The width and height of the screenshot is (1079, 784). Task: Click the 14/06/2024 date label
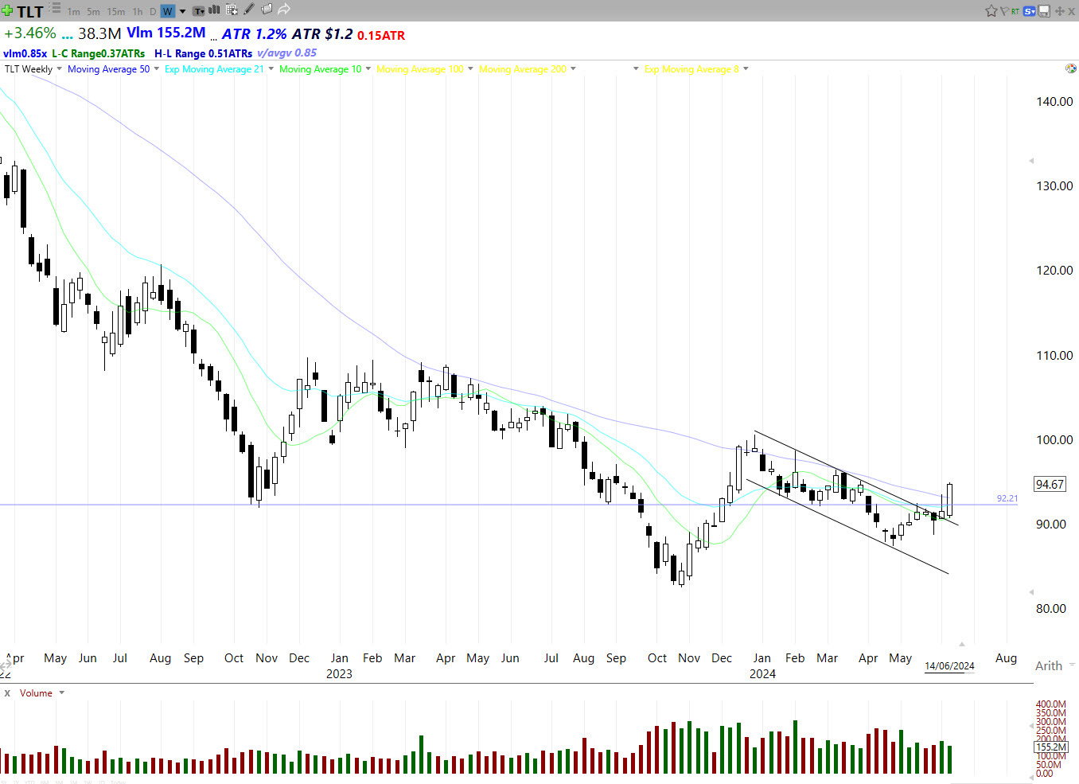point(949,666)
